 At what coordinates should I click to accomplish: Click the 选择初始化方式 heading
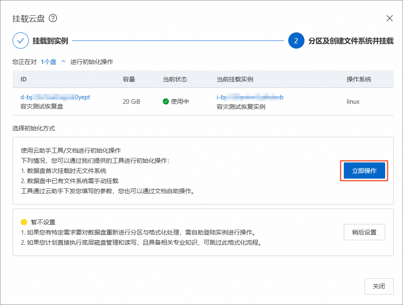tap(34, 128)
